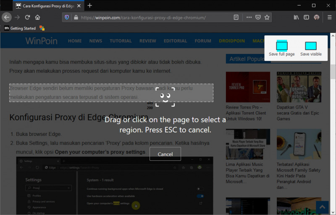Select the Cara Konfigurasi Proxy di Edge tab
Viewport: 336px width, 215px height.
(x=48, y=6)
